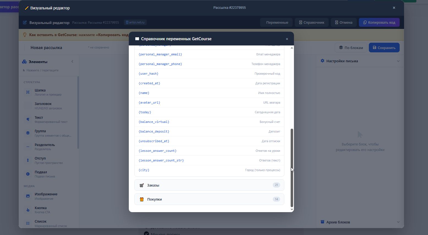
Task: Pick the {avatar_url} variable
Action: 209,102
